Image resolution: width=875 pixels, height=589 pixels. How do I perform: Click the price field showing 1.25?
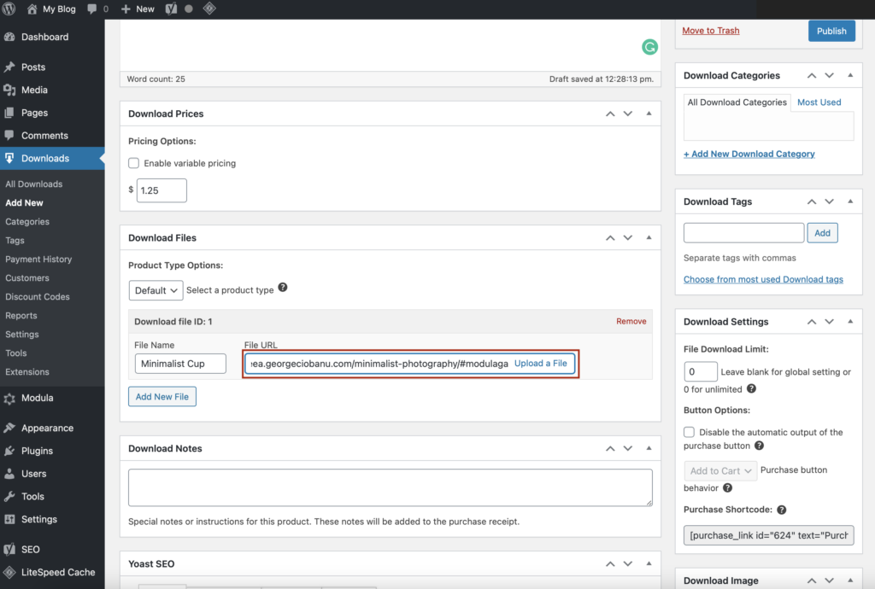[x=161, y=190]
